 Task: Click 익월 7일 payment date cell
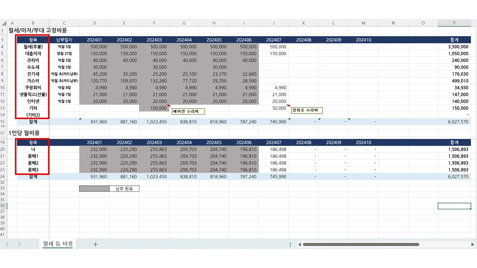click(64, 95)
